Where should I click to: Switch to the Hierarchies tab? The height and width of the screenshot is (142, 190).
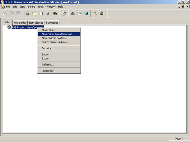[x=20, y=23]
